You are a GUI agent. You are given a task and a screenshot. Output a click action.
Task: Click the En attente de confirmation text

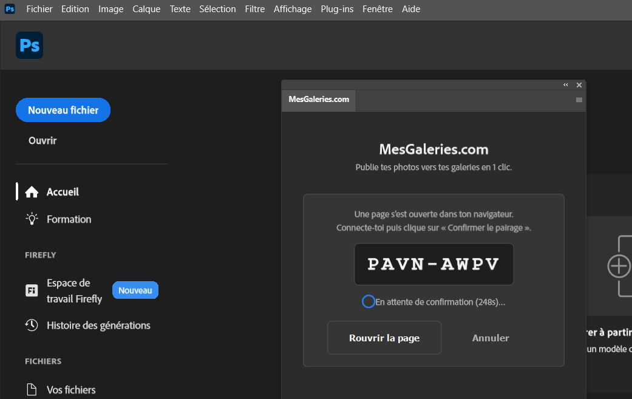point(440,302)
